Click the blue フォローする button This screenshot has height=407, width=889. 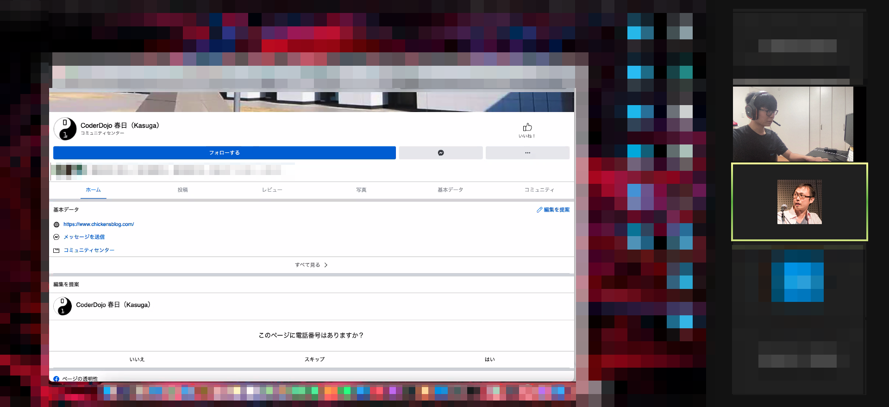click(225, 153)
